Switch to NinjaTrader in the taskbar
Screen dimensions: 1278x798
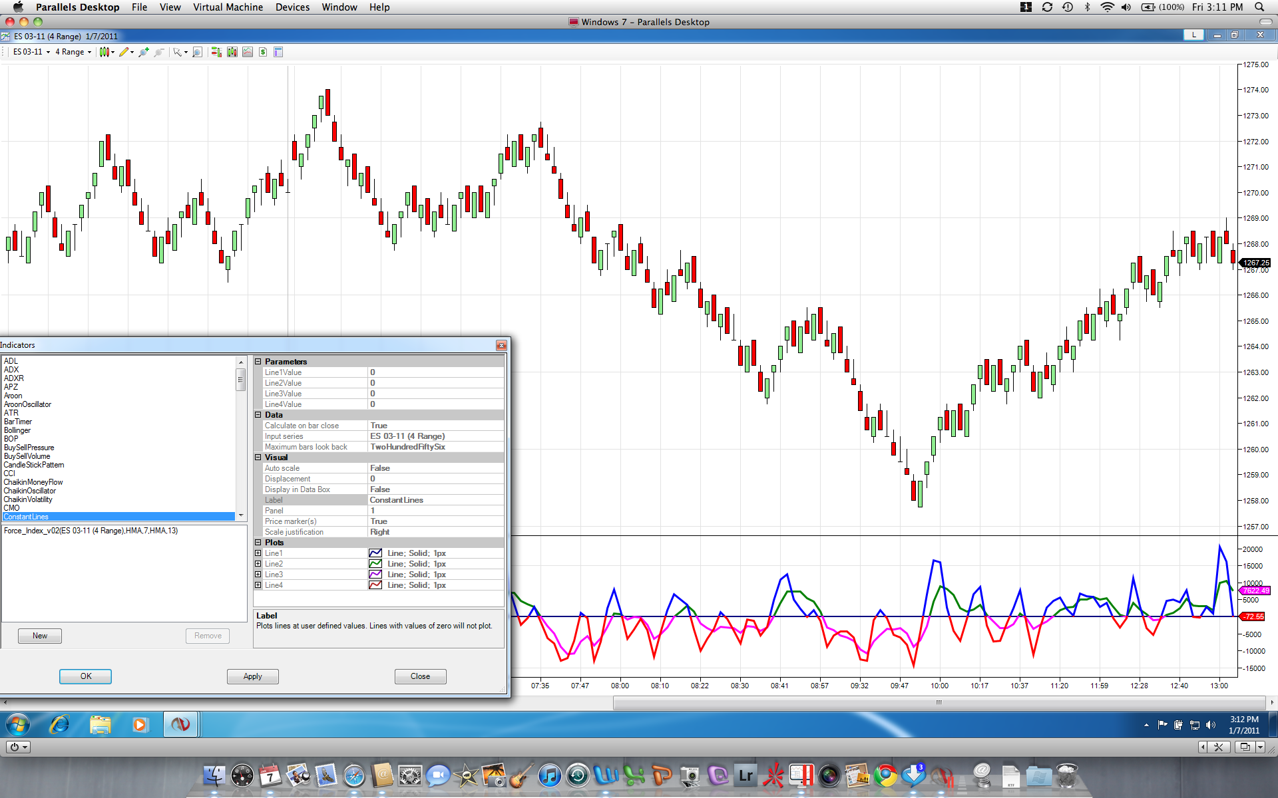[180, 724]
